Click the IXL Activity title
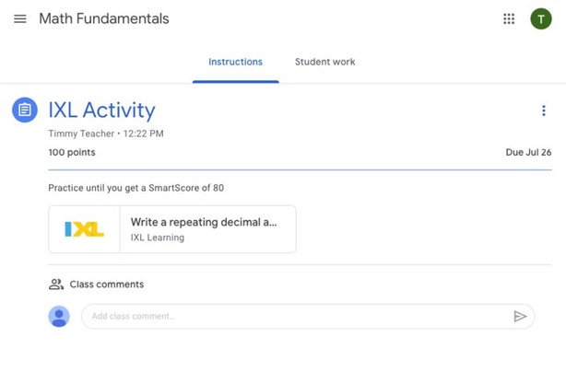The image size is (566, 372). 101,110
